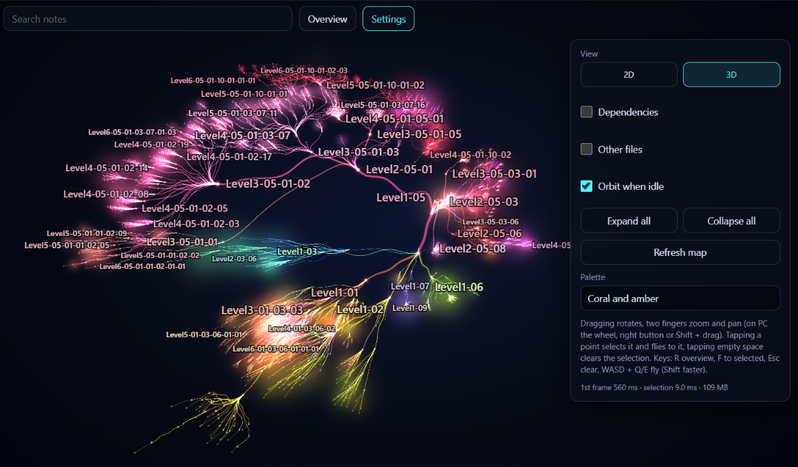The image size is (798, 467).
Task: Select the Level1-09 node label
Action: click(x=410, y=307)
